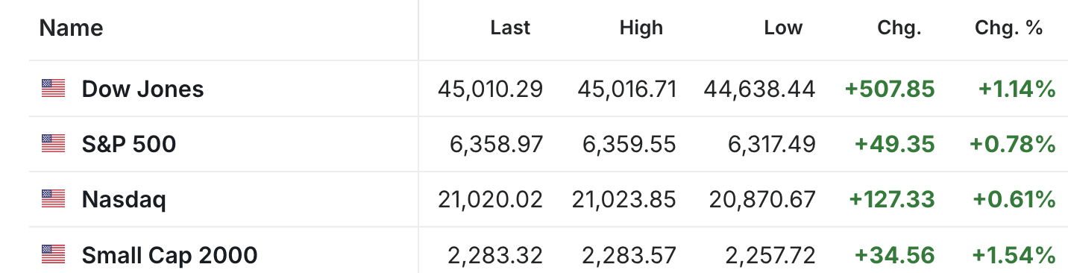
Task: Click the Dow Jones change value +507.85
Action: (890, 90)
